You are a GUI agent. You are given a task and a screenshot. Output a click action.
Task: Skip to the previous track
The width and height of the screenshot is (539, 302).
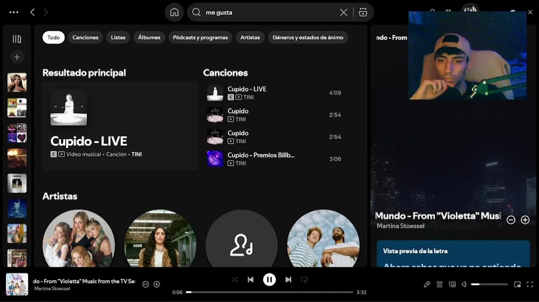(x=251, y=279)
